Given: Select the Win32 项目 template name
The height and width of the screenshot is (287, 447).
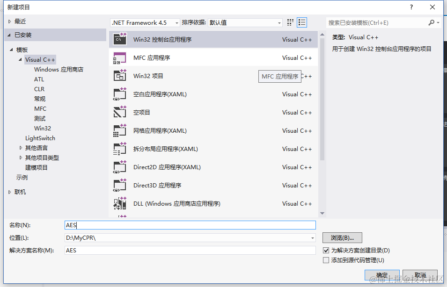Looking at the screenshot, I should click(148, 76).
